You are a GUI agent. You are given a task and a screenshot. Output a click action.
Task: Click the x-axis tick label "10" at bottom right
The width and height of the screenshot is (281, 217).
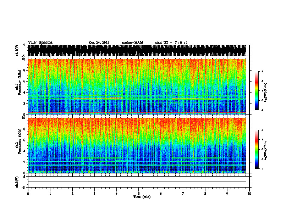click(x=249, y=194)
